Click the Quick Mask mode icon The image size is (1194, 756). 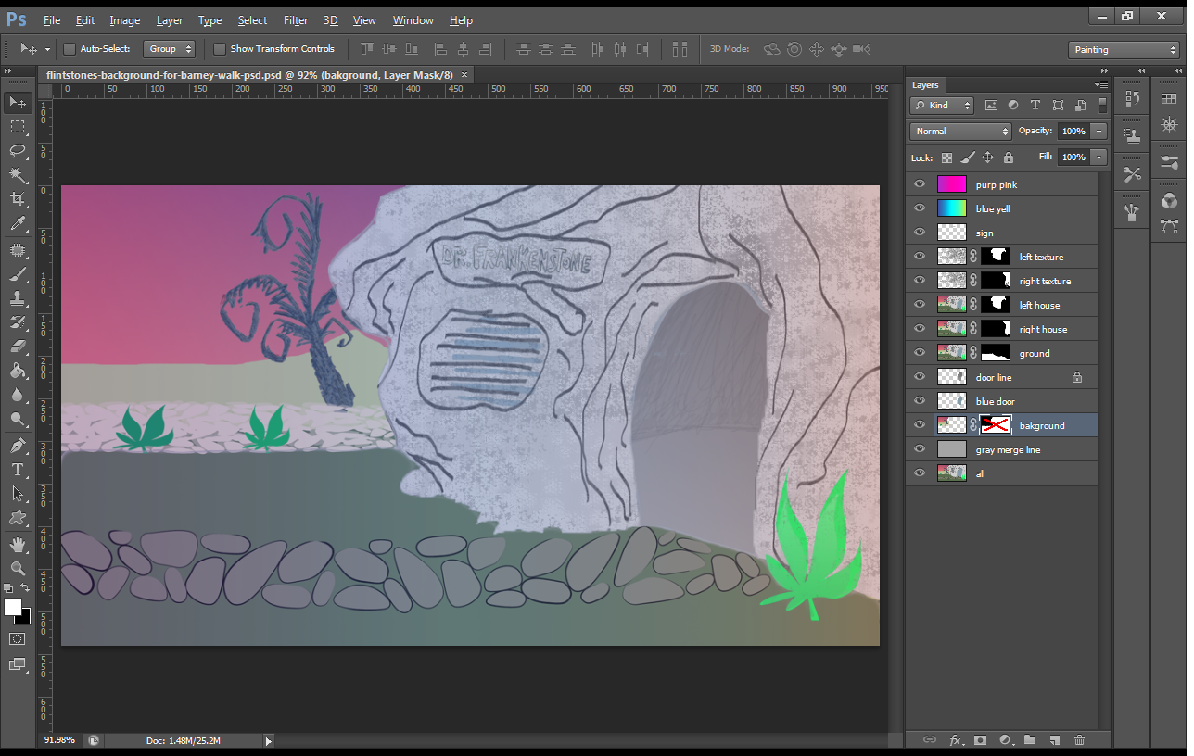(18, 638)
